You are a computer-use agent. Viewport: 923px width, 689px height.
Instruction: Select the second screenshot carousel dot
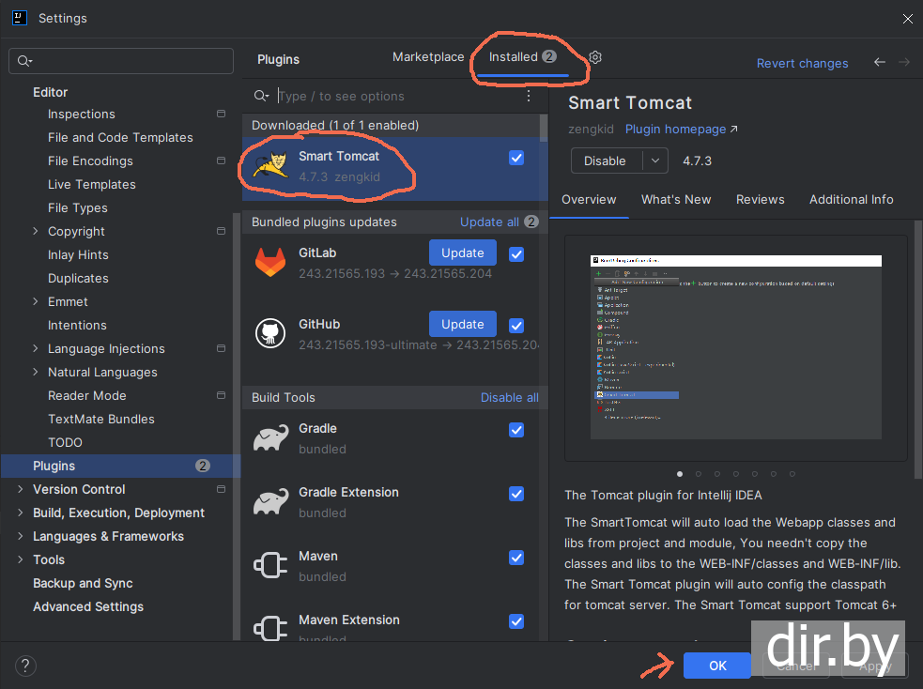coord(699,474)
